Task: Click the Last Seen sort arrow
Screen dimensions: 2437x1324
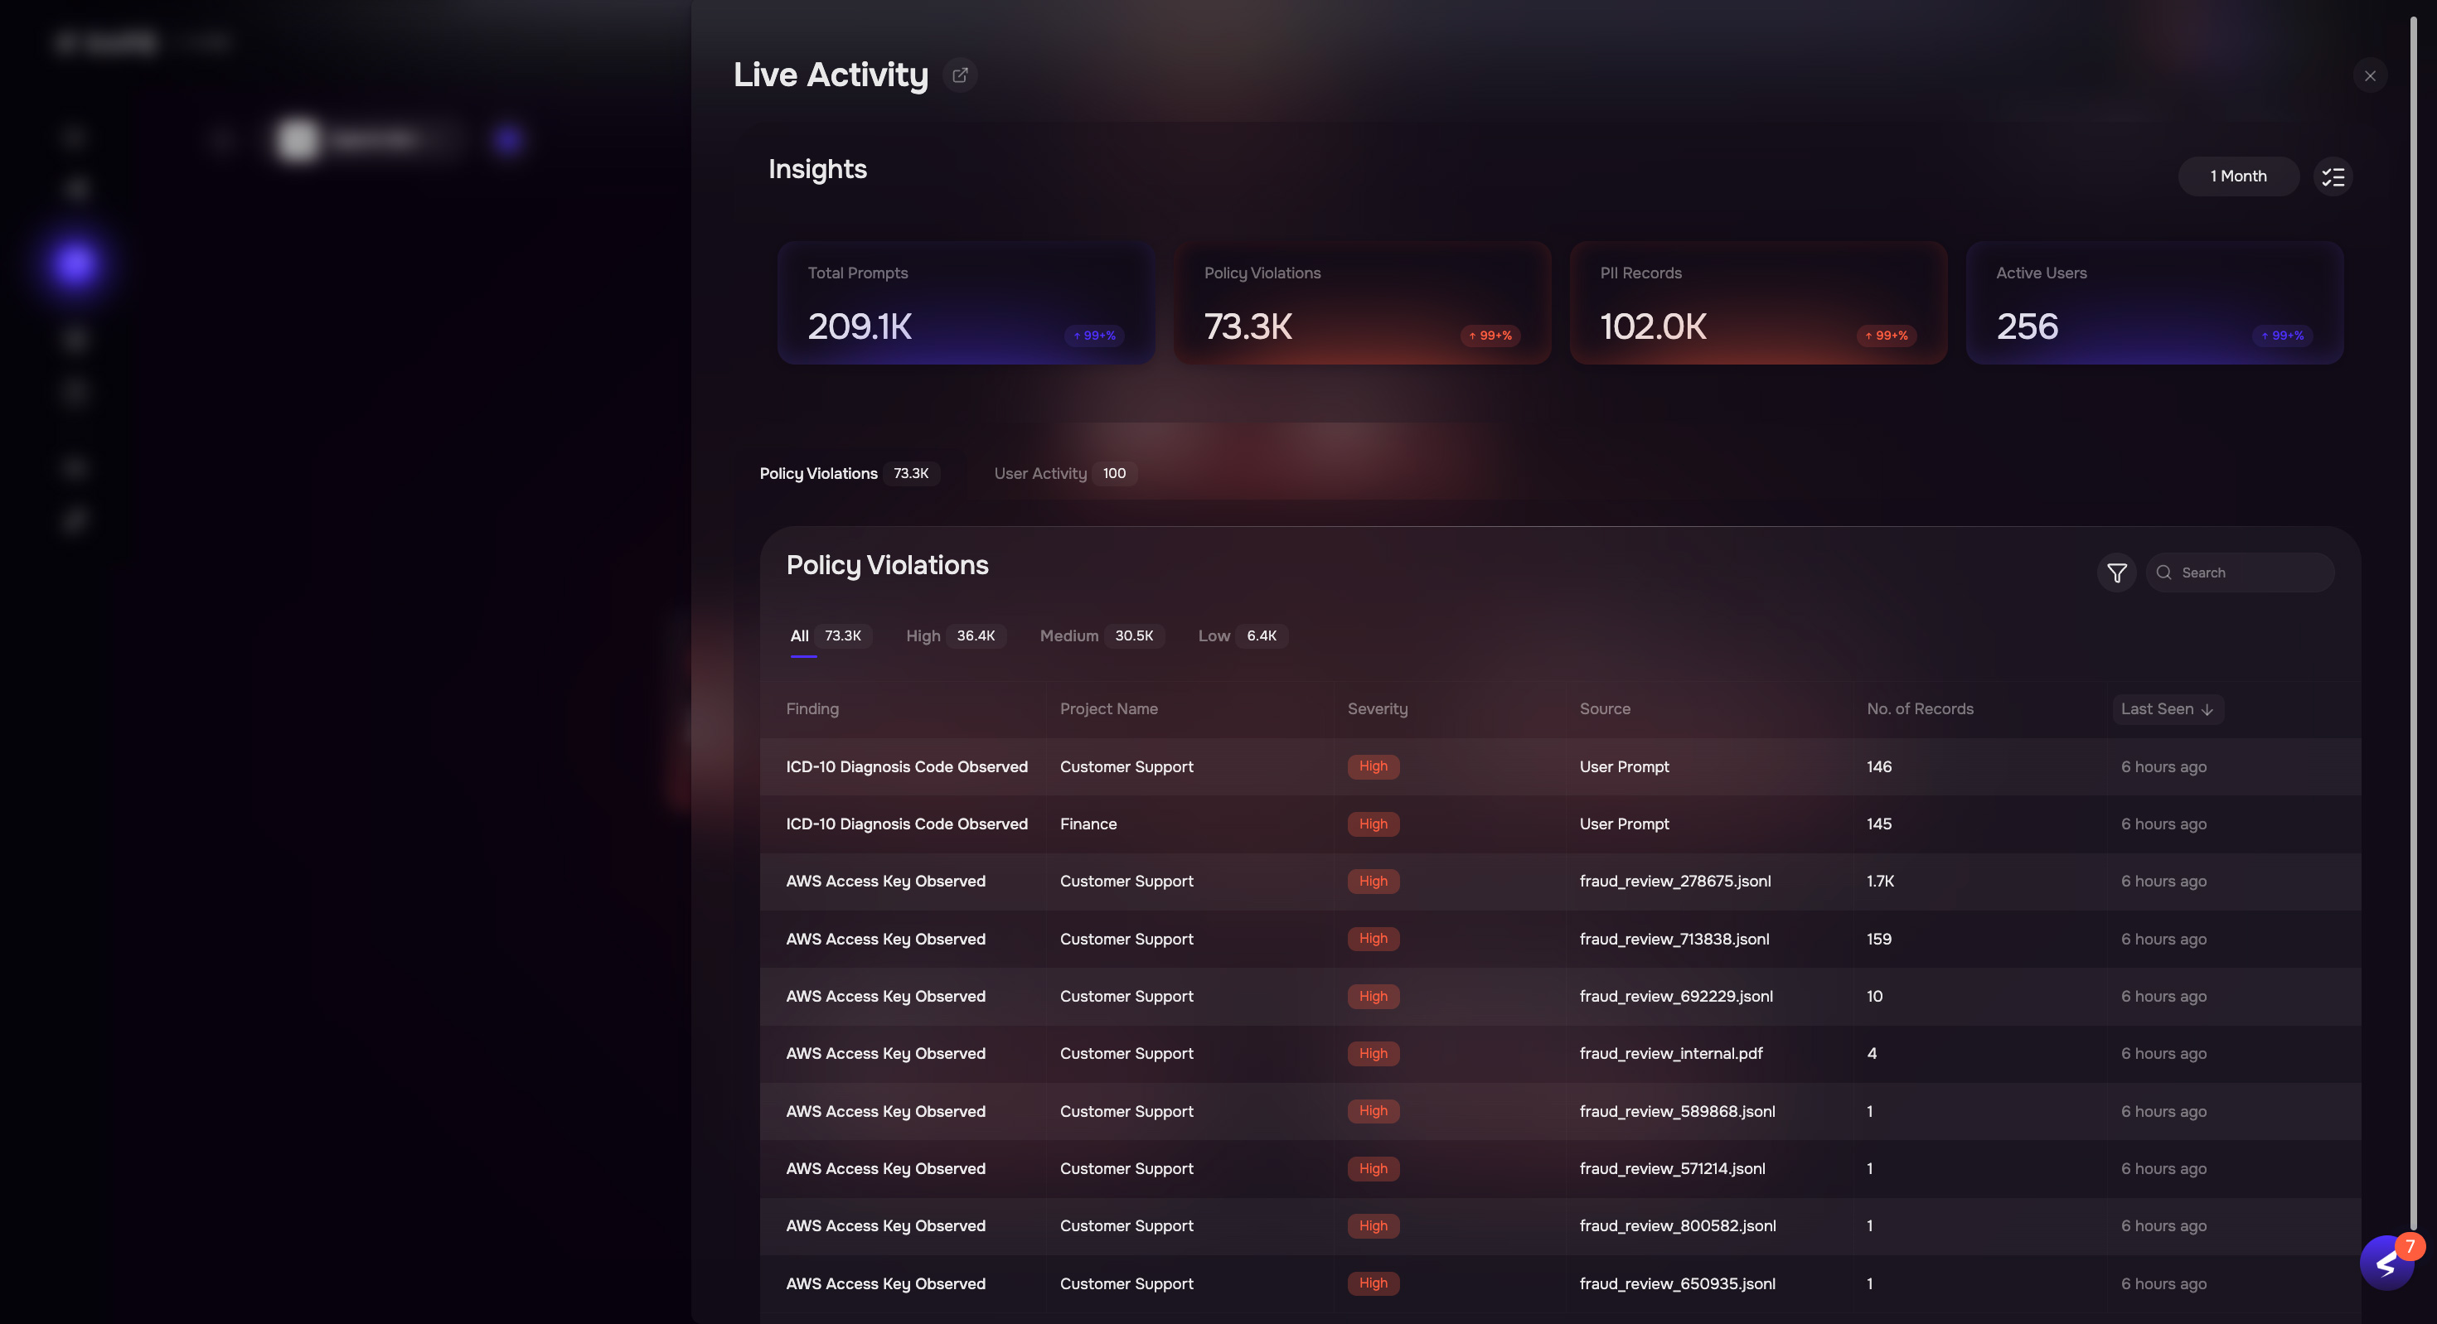Action: (x=2207, y=710)
